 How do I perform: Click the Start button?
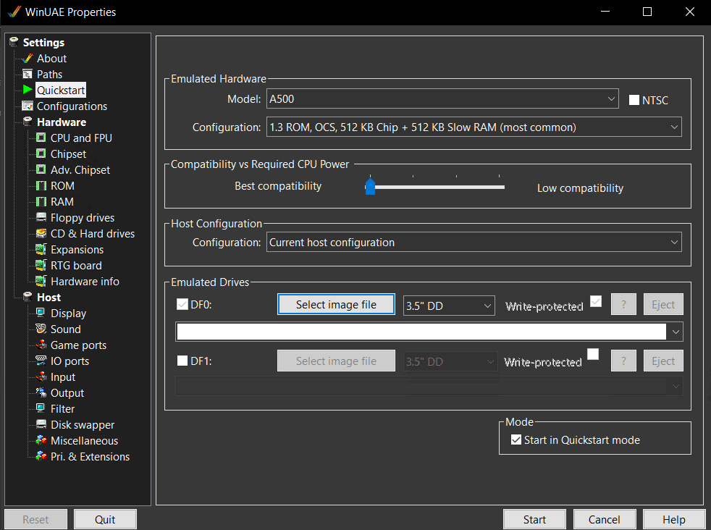point(534,519)
